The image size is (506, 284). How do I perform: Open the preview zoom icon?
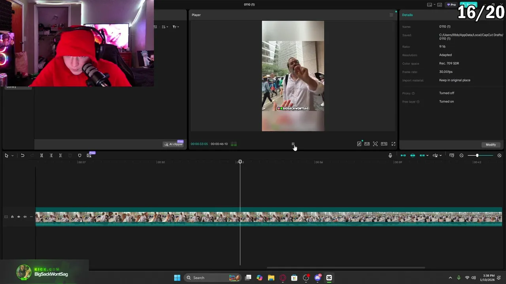375,144
